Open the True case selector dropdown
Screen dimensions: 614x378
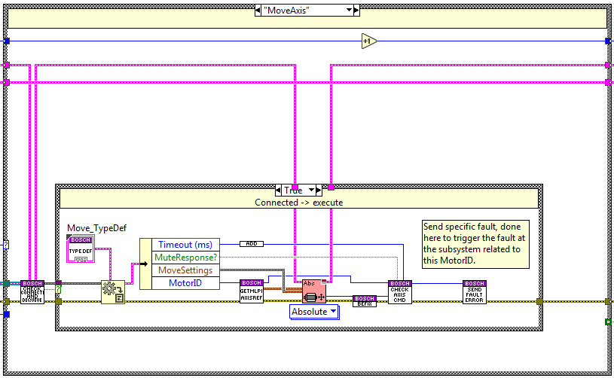(x=311, y=191)
